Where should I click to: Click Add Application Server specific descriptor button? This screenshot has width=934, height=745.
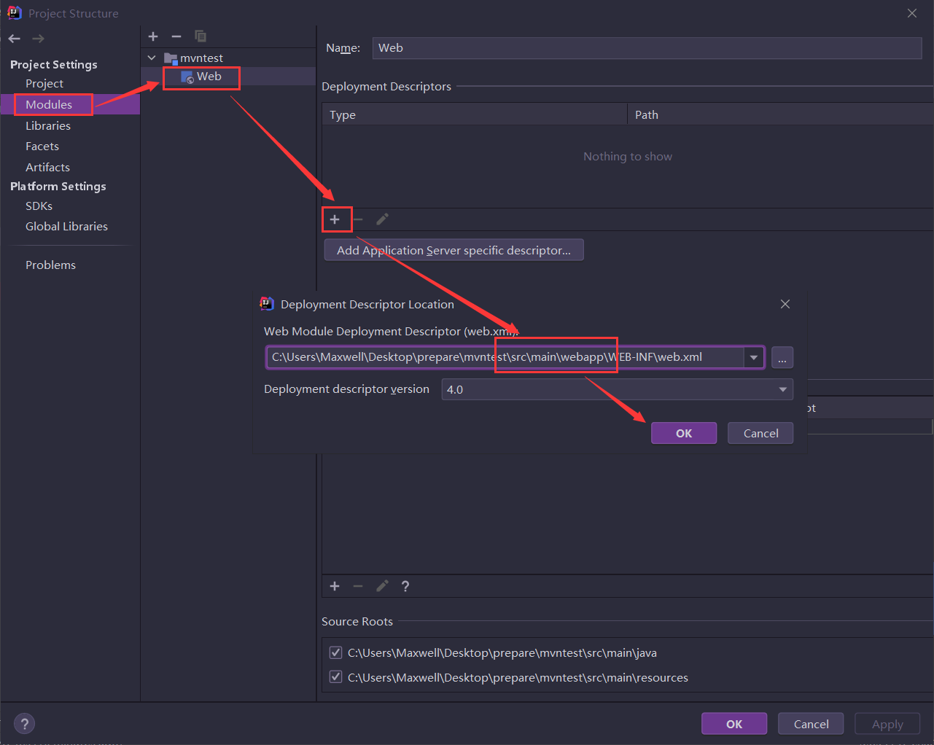coord(454,250)
